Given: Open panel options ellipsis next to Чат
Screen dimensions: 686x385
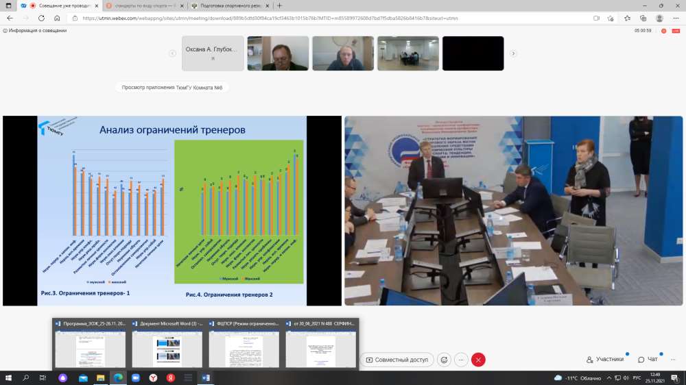Looking at the screenshot, I should (673, 359).
